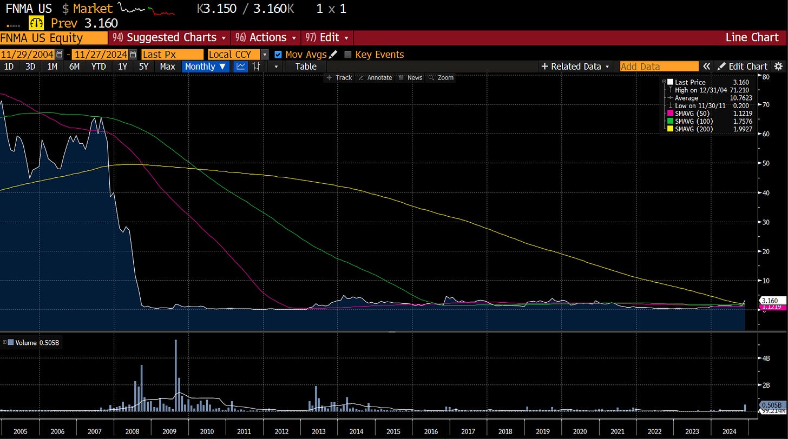Click the 1.1219 magenta axis value label

click(772, 307)
